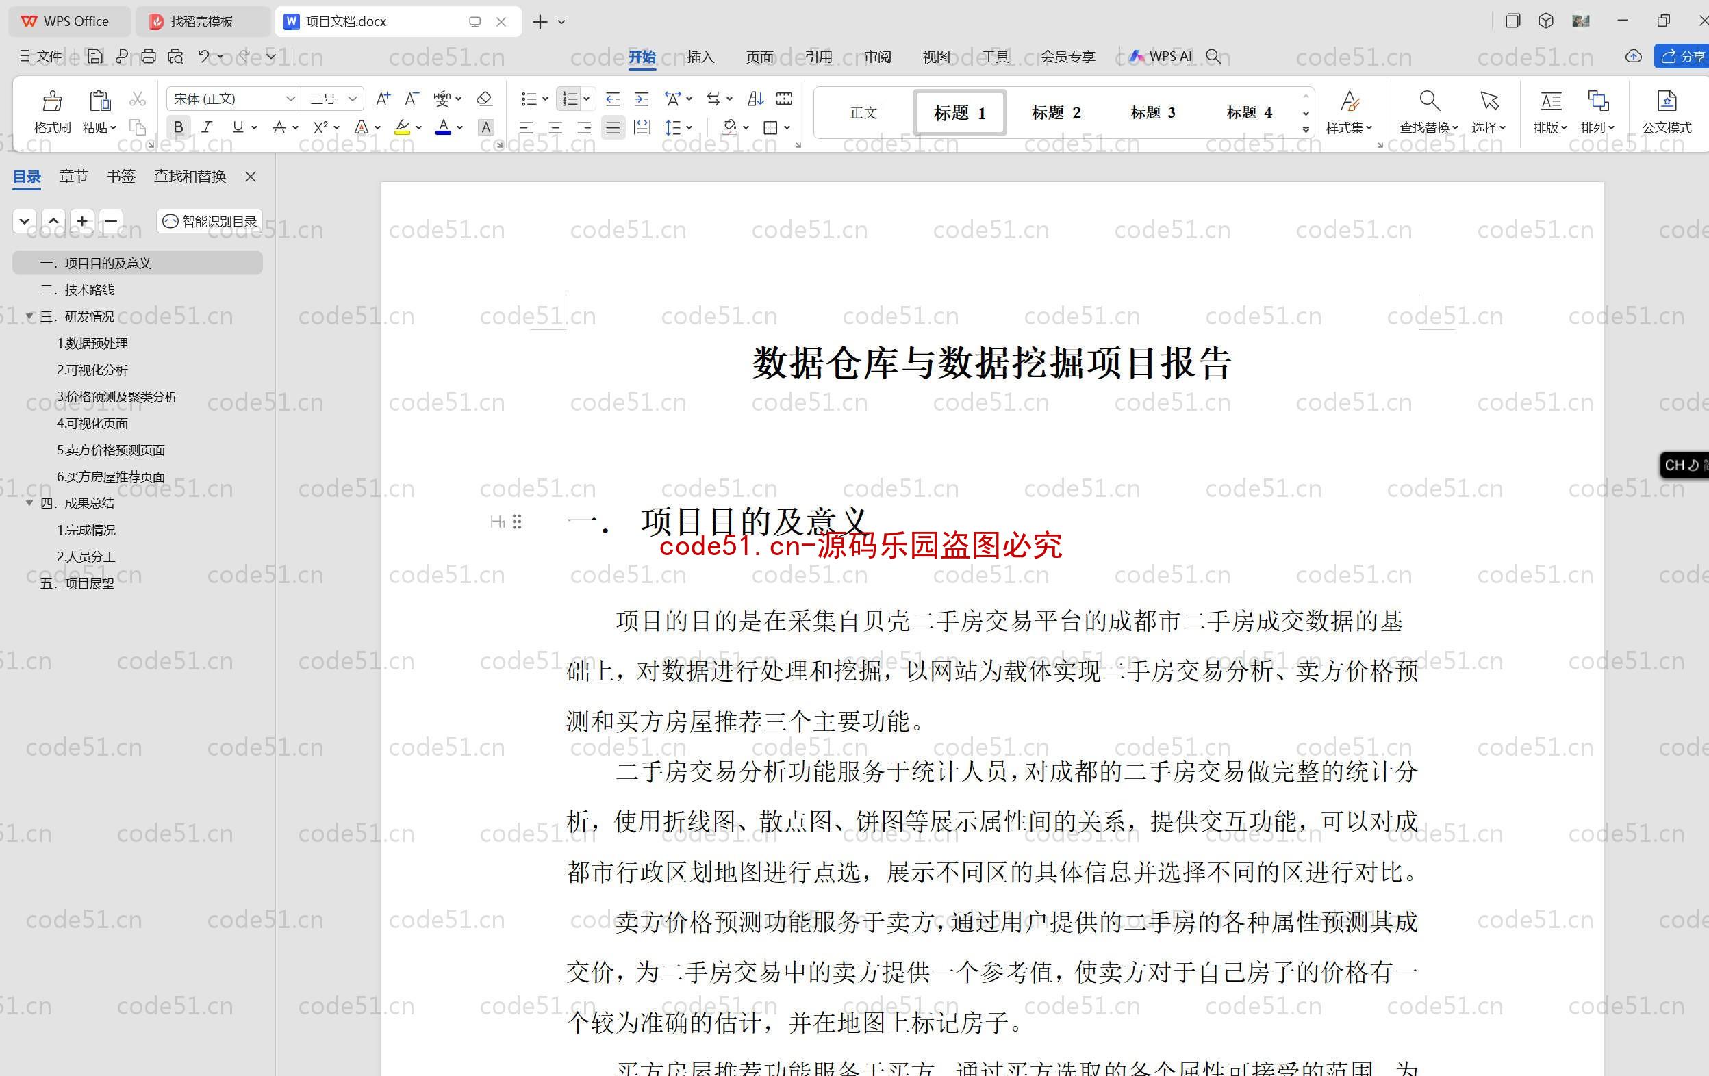
Task: Click the Save icon in quick access bar
Action: click(94, 57)
